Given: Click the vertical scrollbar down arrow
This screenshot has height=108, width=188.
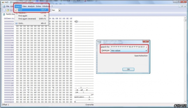Looking at the screenshot, I should (x=185, y=102).
